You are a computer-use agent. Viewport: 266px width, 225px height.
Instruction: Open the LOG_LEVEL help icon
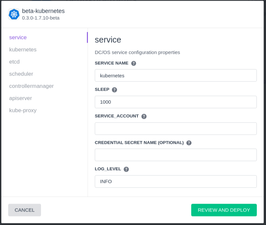pyautogui.click(x=126, y=169)
